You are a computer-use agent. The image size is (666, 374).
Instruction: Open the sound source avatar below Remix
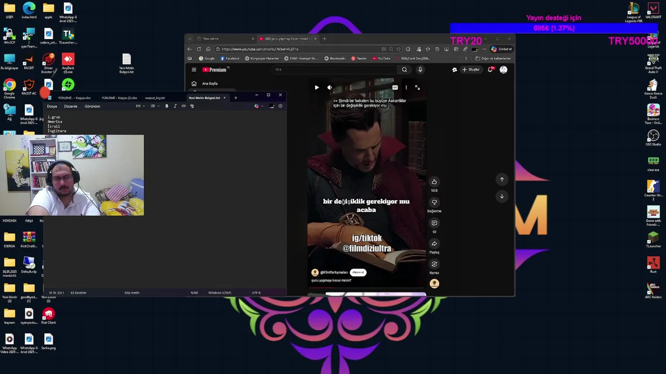click(x=434, y=284)
